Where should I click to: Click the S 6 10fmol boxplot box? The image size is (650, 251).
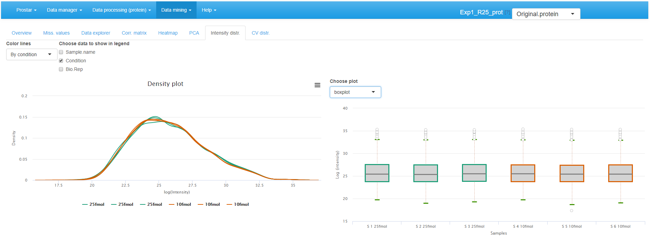pos(620,173)
